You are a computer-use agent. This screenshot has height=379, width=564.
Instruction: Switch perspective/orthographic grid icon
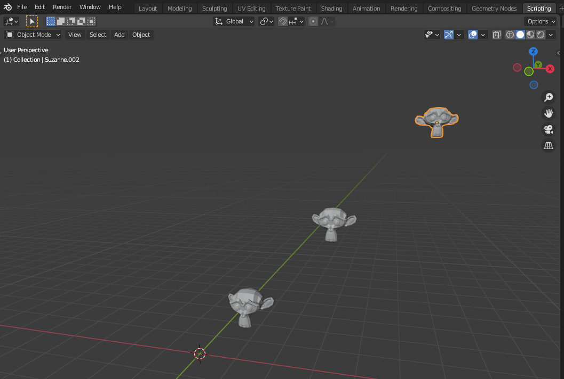(549, 146)
